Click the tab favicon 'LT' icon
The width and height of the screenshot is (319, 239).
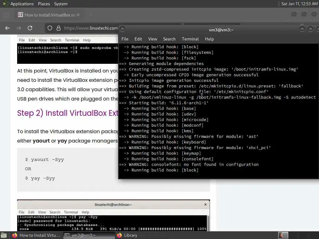[20, 15]
